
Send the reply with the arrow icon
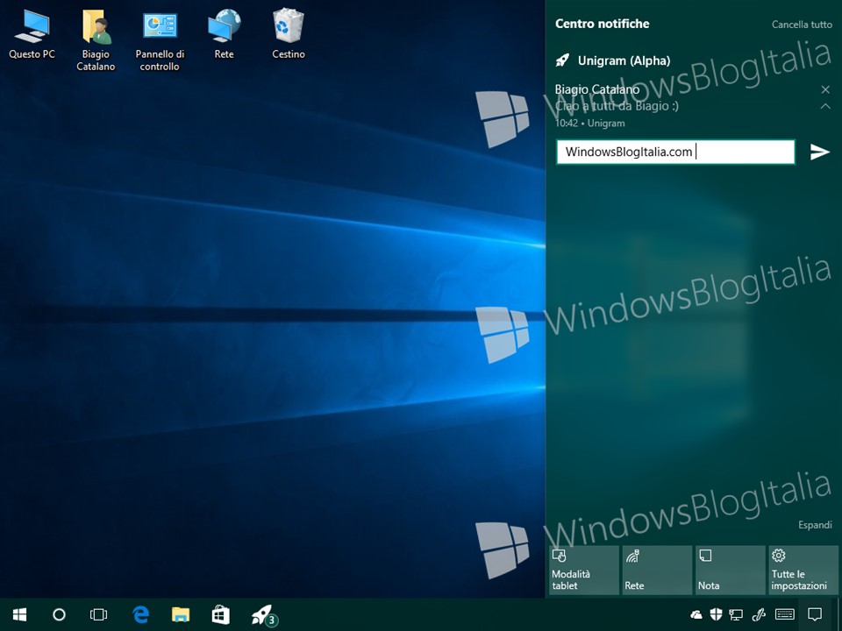(819, 152)
